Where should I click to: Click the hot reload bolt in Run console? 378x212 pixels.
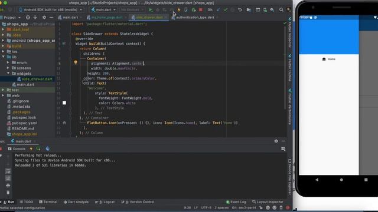point(31,149)
